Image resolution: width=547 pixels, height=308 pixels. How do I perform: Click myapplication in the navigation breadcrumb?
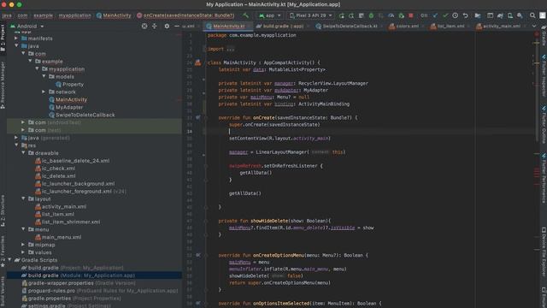[x=74, y=15]
